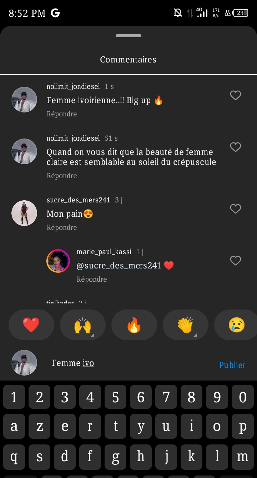
Task: Open the @sucre_des_mers241 mention link
Action: click(119, 266)
